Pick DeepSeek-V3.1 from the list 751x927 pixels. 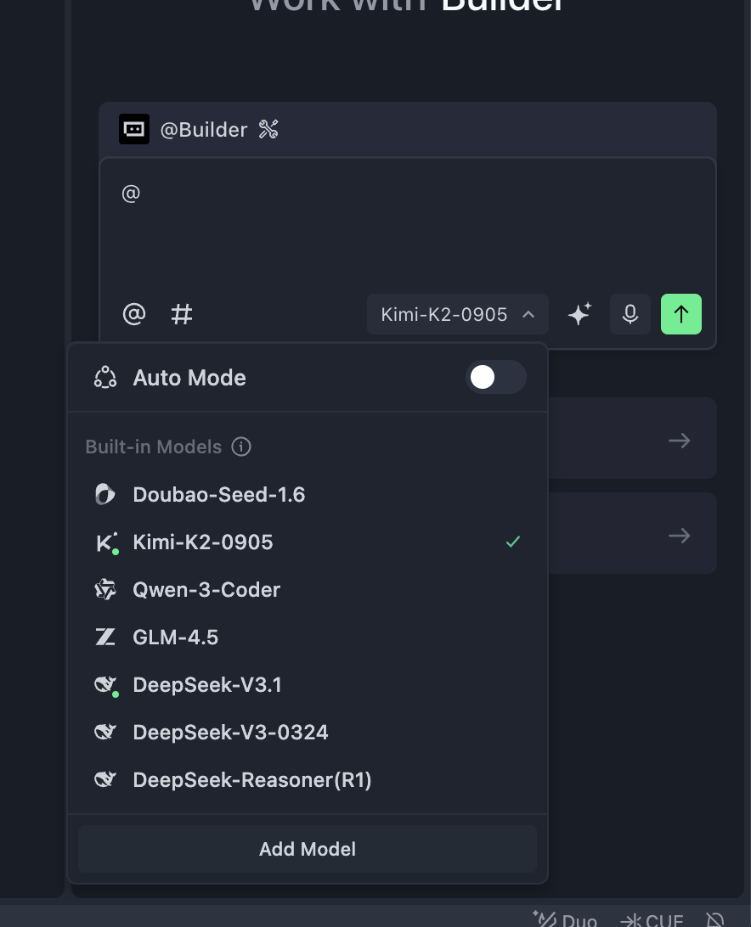coord(207,685)
